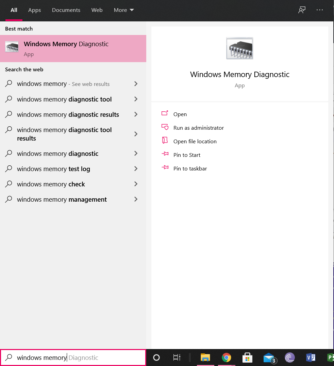334x366 pixels.
Task: Launch BitTorrent from the taskbar
Action: [x=289, y=358]
